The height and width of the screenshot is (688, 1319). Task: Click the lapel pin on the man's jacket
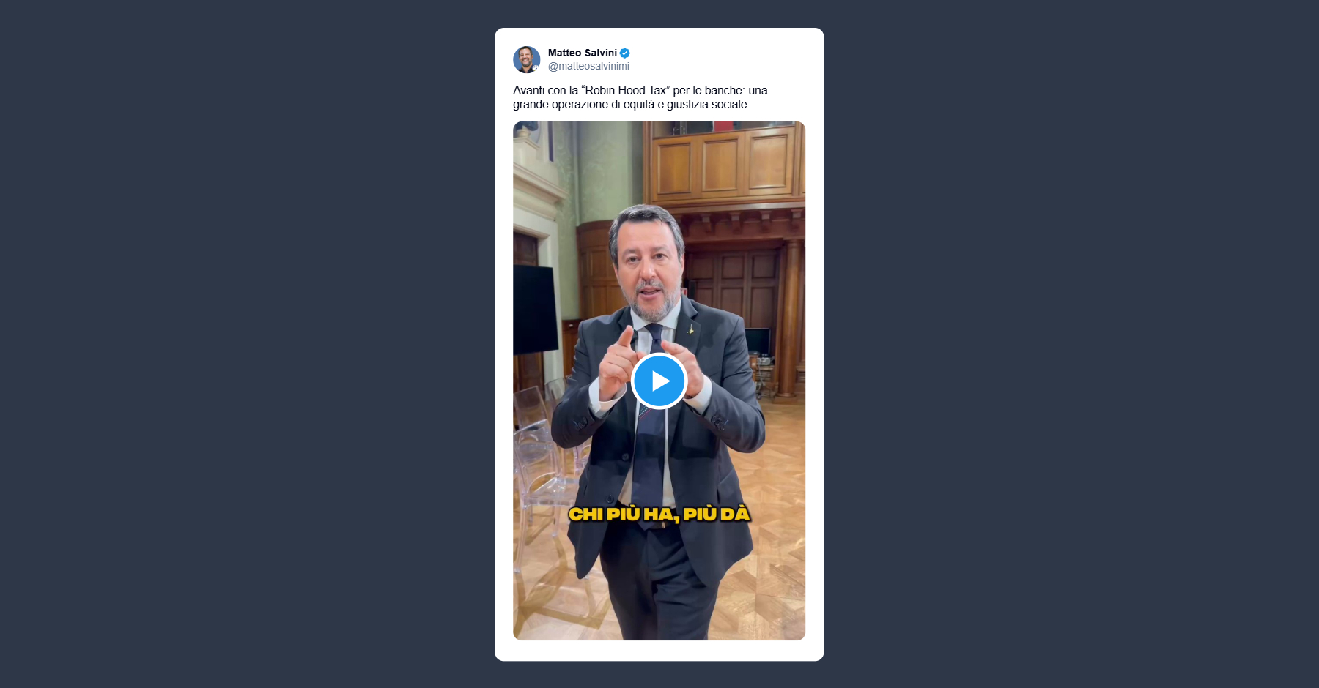[x=690, y=330]
